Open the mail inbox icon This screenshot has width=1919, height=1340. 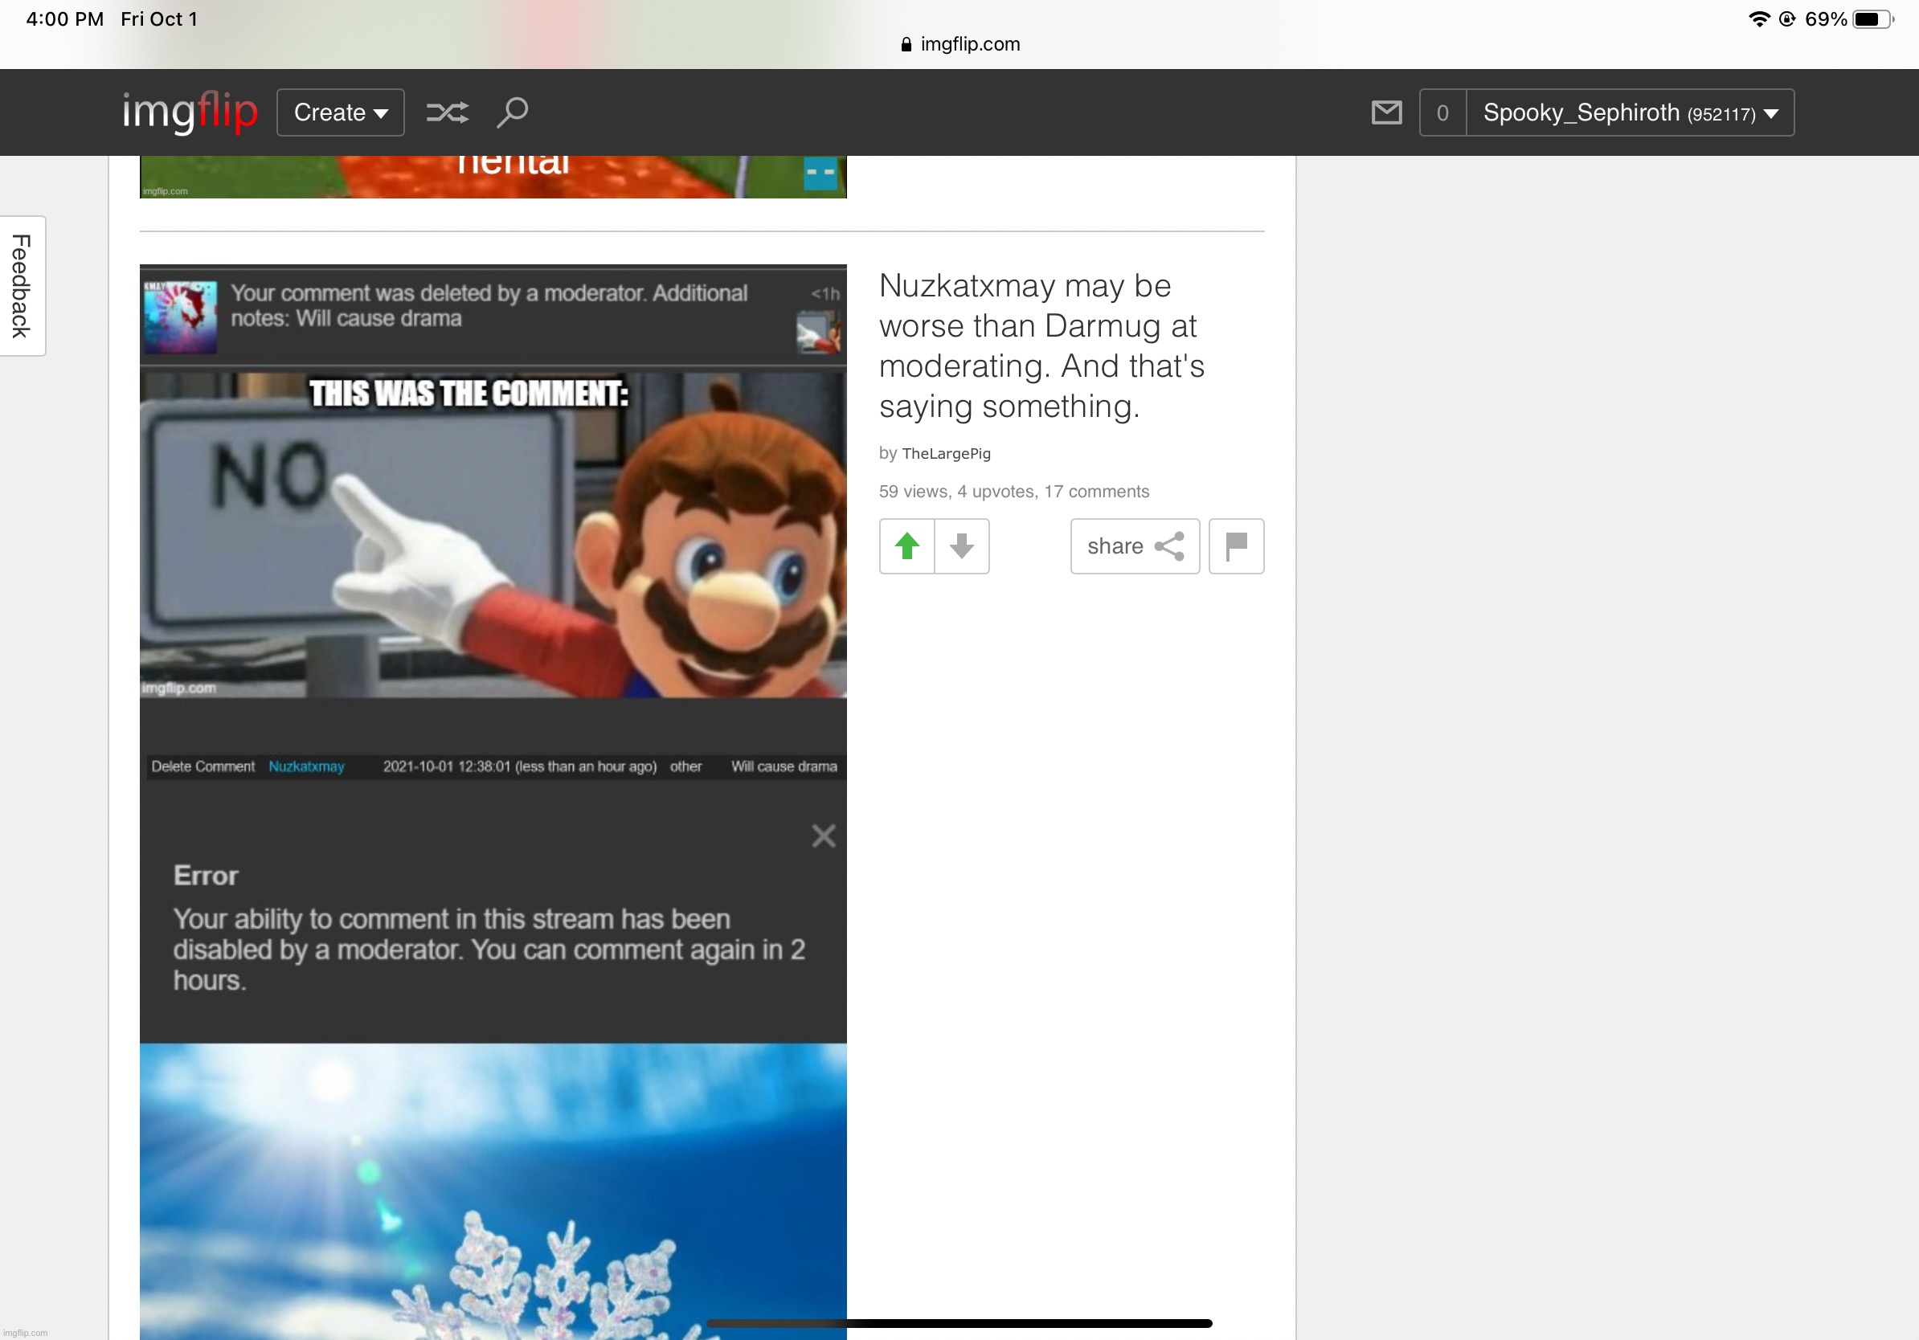[x=1385, y=112]
